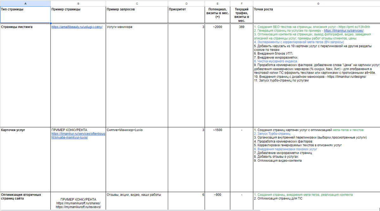Click the '6. Внедрения перелинковки похожих услуг' line
Screen dimensions: 380x211
click(286, 149)
